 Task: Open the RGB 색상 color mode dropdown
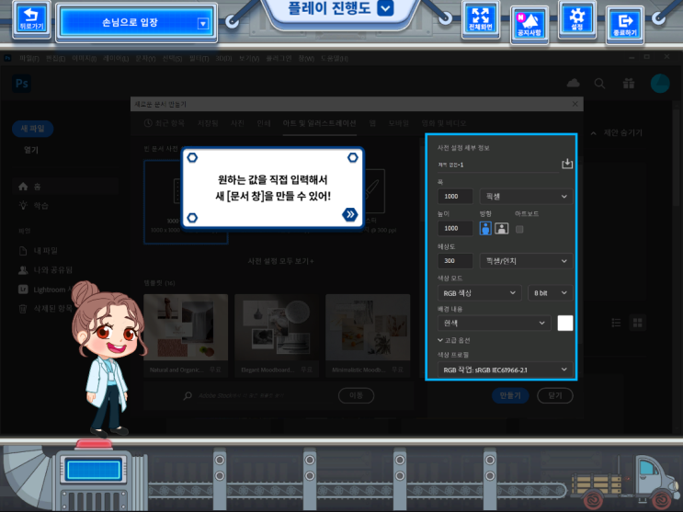point(479,293)
